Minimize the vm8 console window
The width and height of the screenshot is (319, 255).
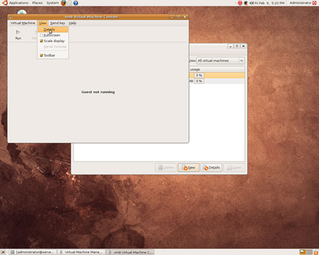click(x=172, y=17)
